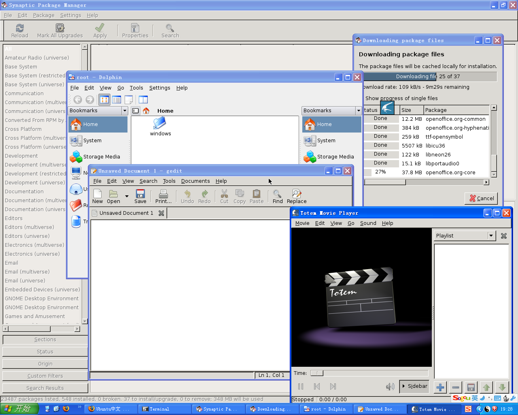Open left Bookmarks dropdown in Dolphin

pos(98,111)
